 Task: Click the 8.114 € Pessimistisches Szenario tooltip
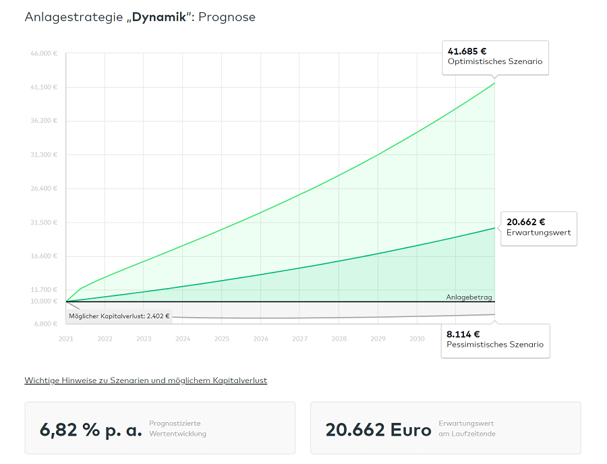pos(496,341)
